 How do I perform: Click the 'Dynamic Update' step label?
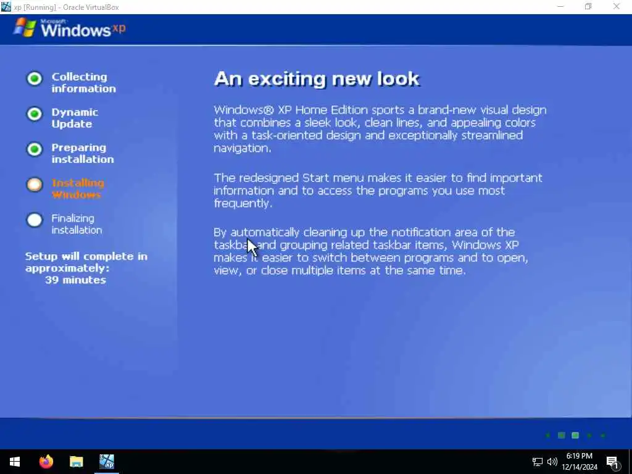75,118
